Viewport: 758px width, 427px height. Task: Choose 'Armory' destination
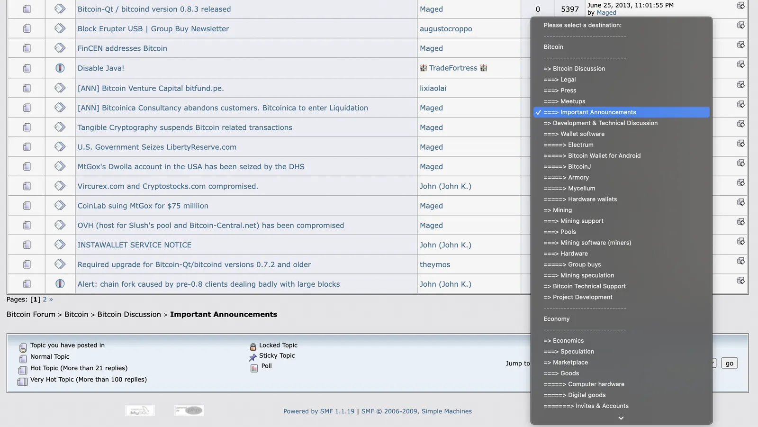click(621, 178)
